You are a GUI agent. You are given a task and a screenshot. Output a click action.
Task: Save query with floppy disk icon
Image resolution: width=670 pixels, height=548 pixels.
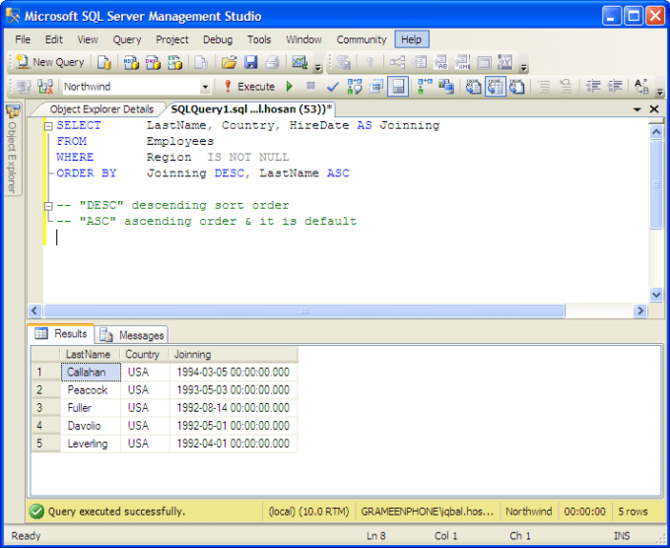pyautogui.click(x=251, y=62)
